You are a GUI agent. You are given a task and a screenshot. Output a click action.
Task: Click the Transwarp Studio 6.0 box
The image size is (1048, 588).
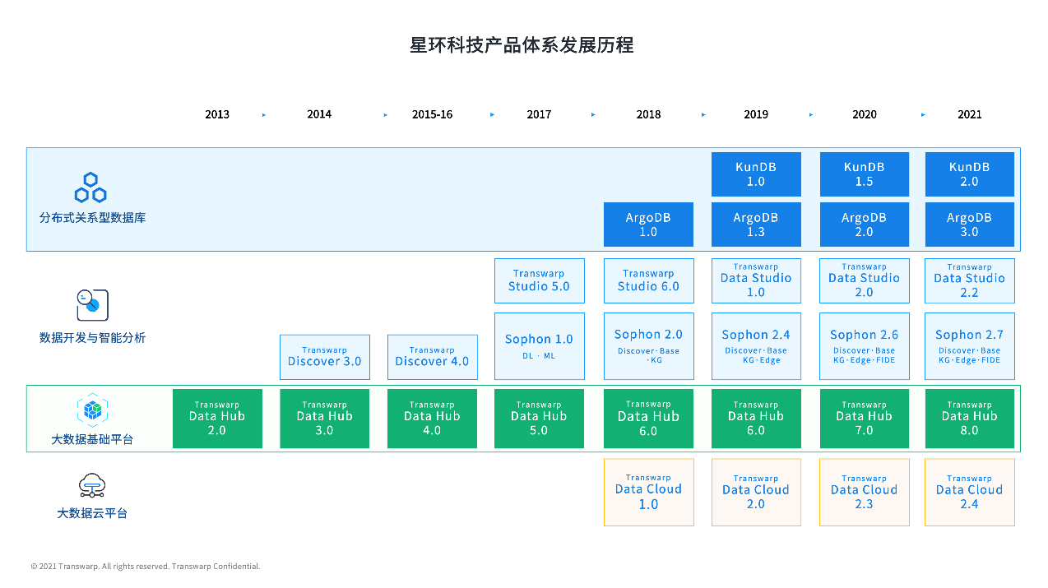[x=648, y=280]
